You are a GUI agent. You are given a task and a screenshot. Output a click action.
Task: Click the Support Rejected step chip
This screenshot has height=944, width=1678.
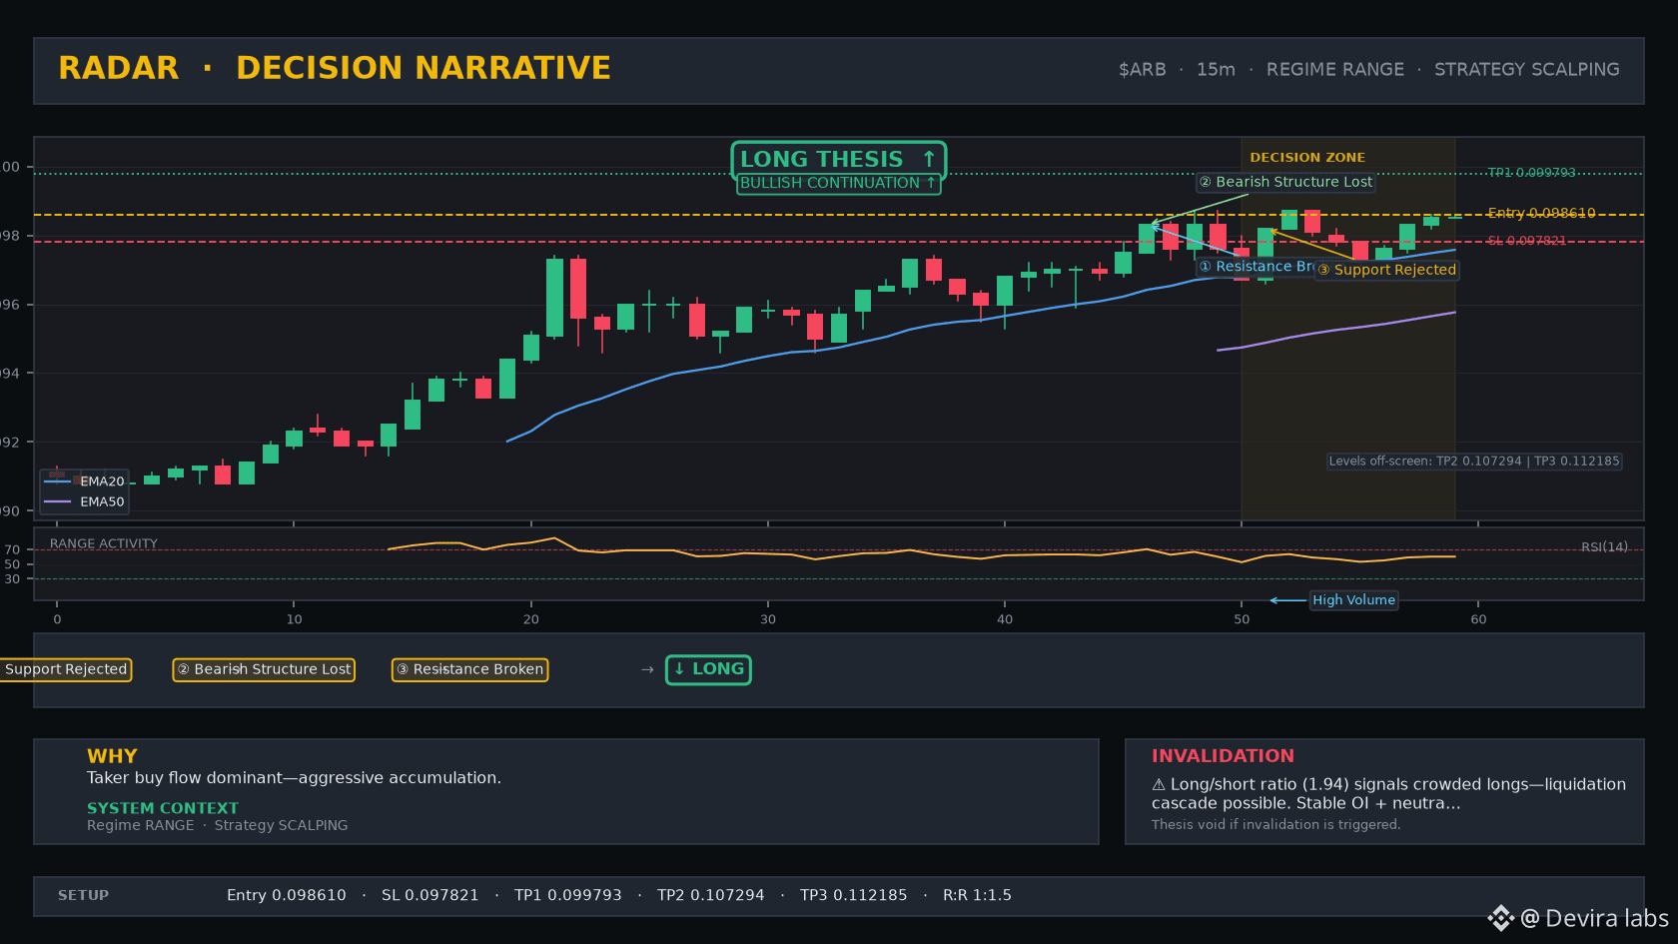pos(64,669)
